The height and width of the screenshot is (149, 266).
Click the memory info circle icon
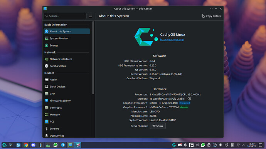[189, 99]
